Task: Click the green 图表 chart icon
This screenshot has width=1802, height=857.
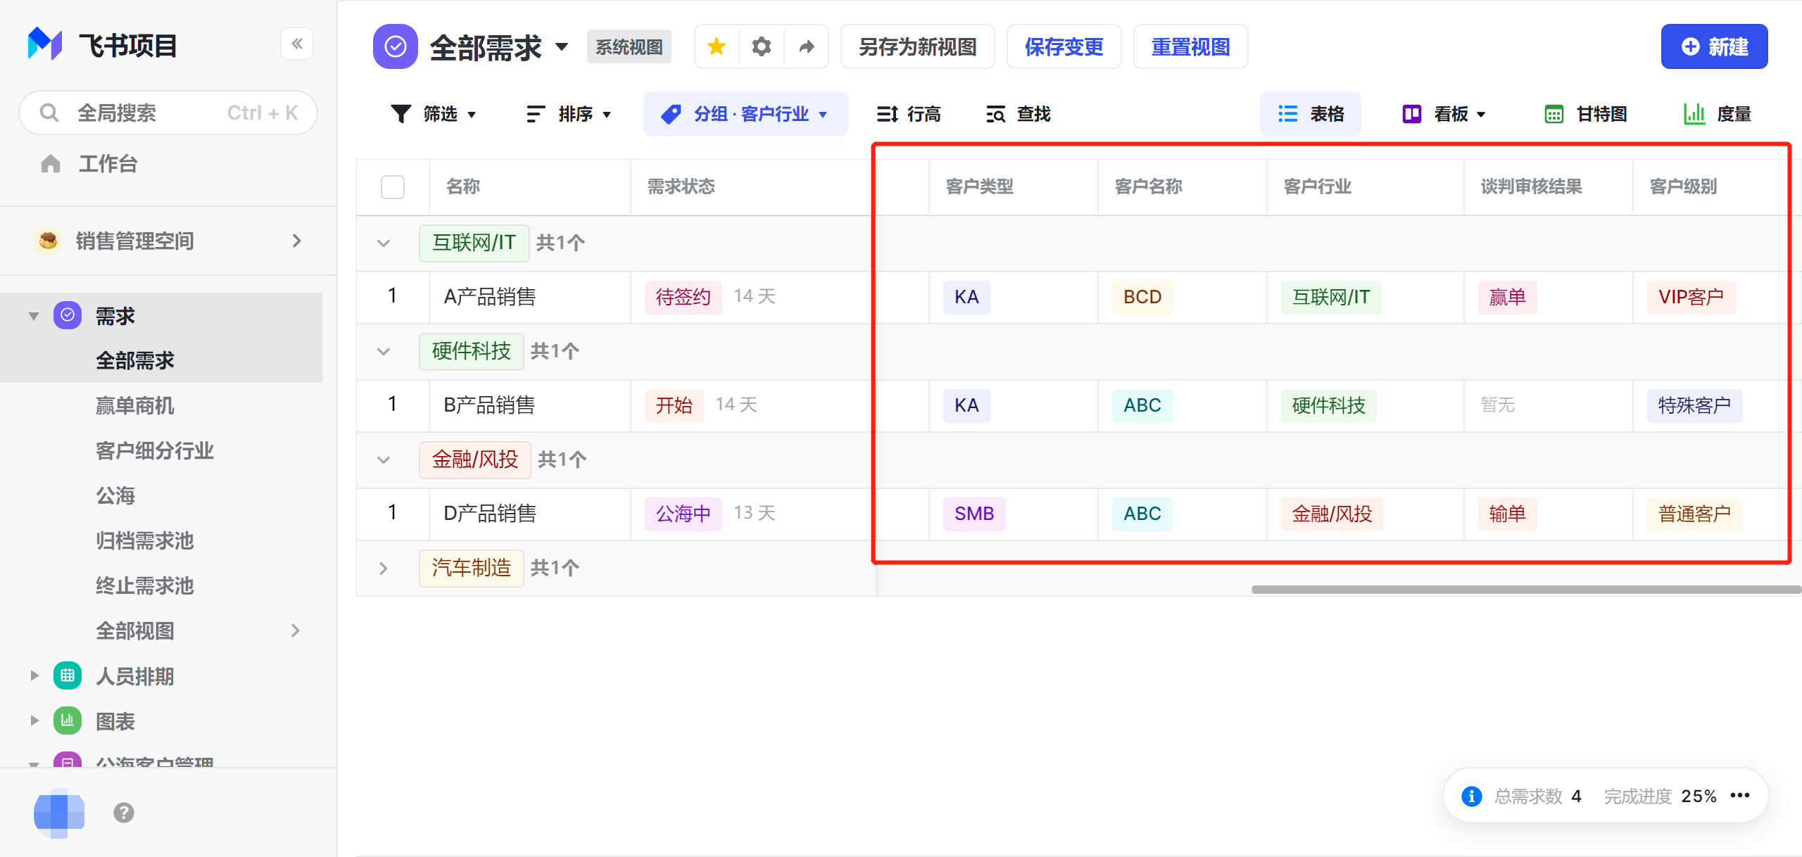Action: pos(68,720)
